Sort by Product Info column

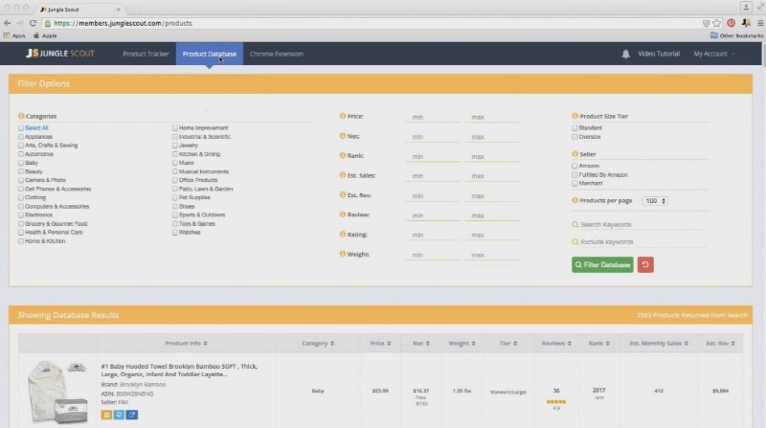tap(186, 344)
